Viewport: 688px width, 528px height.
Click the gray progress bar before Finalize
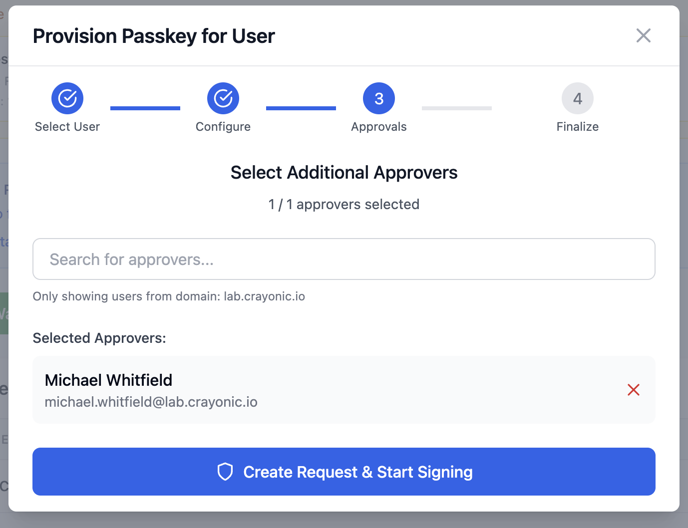[x=457, y=108]
